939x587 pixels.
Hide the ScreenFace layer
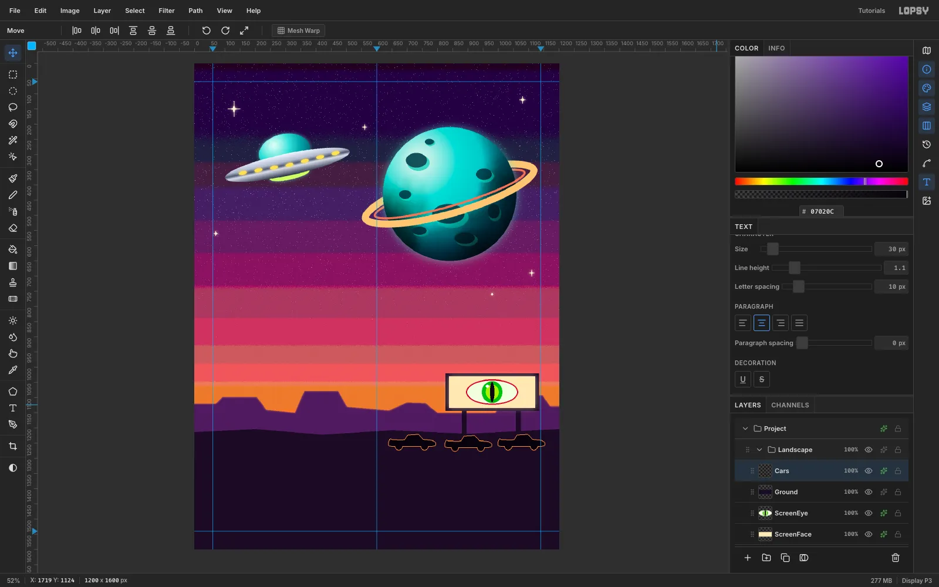(x=869, y=534)
